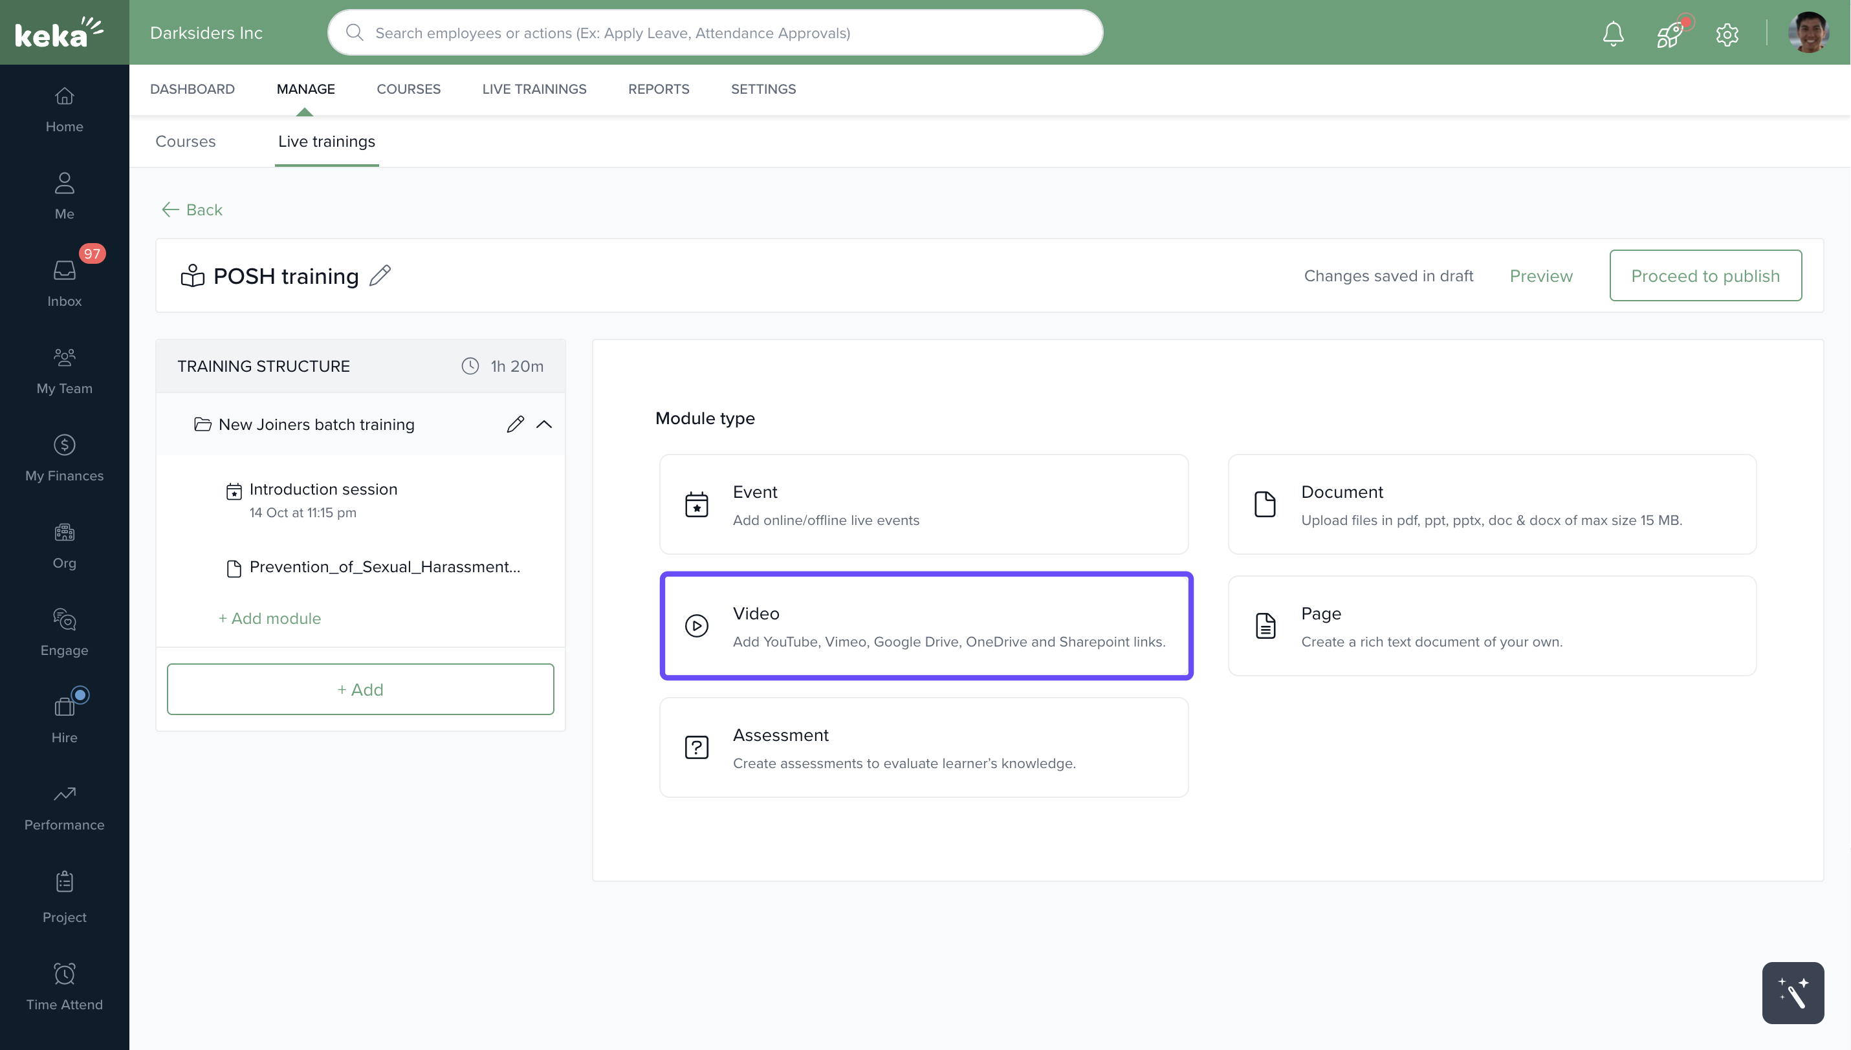Select the Document module type

coord(1492,504)
